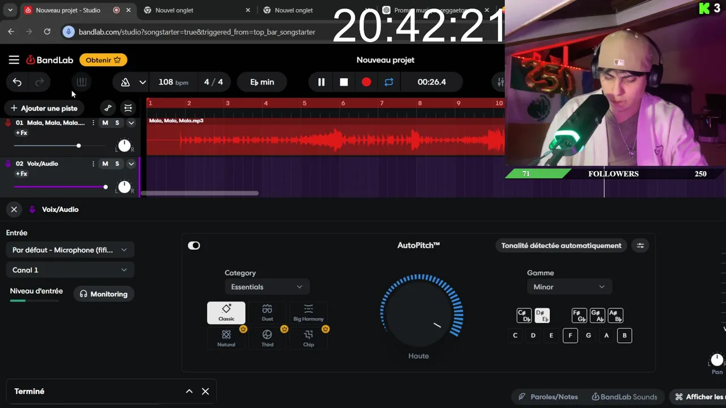This screenshot has height=408, width=726.
Task: Open AutoPitch advanced settings sliders icon
Action: coord(640,245)
